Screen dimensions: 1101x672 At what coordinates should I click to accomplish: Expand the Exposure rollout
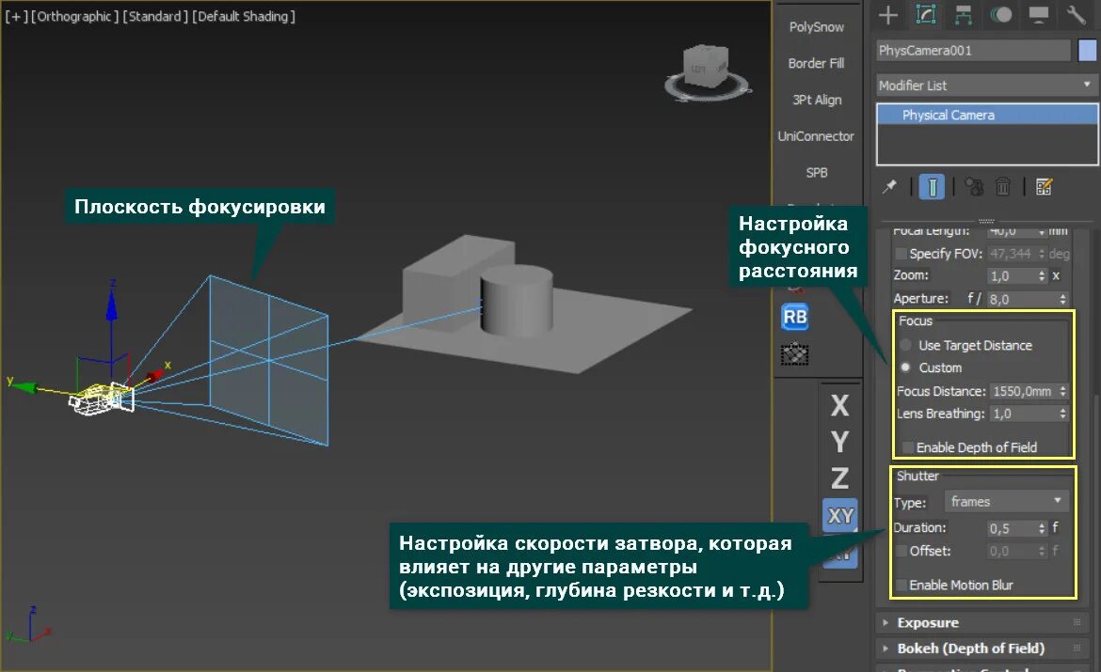point(981,622)
